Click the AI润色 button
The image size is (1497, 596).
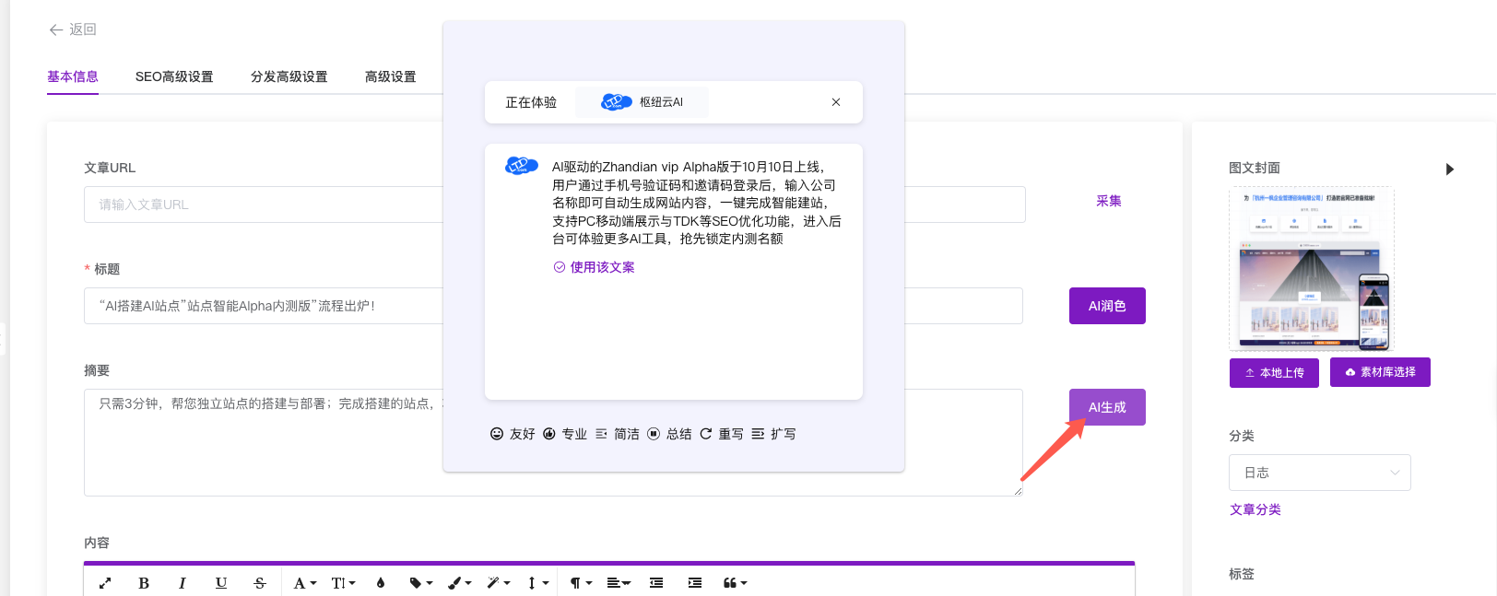coord(1107,306)
